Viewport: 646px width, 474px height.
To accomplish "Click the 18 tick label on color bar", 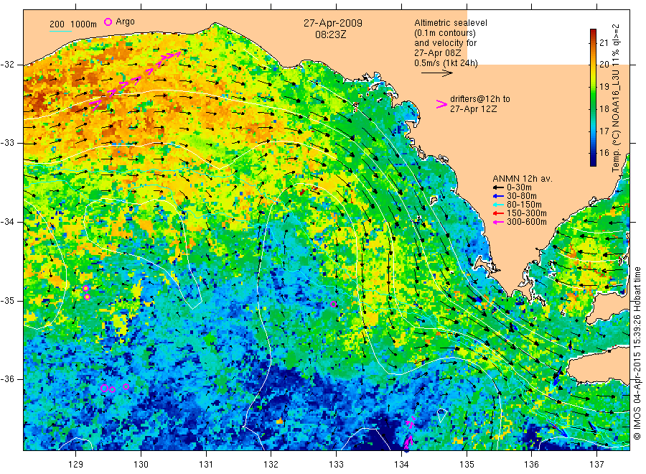I will (x=604, y=109).
